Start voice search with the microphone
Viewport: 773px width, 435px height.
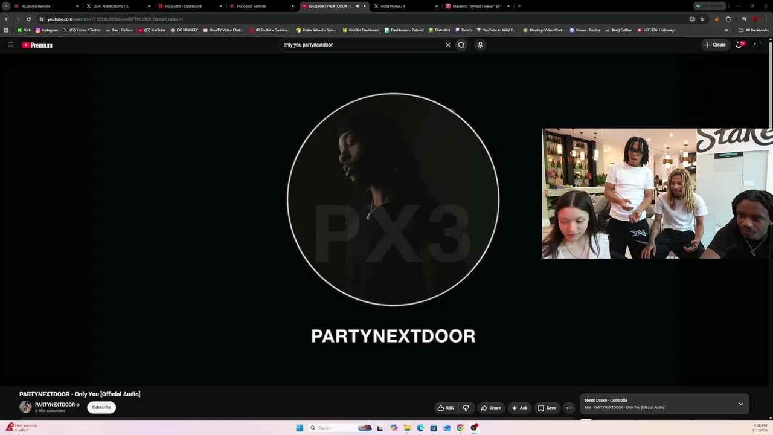(480, 45)
